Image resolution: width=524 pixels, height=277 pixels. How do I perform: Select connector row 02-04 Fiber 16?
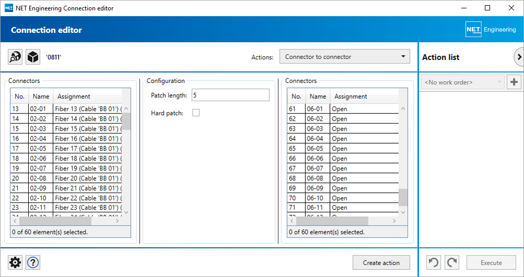(x=66, y=138)
